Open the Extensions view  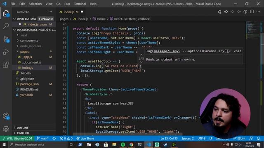click(x=6, y=65)
